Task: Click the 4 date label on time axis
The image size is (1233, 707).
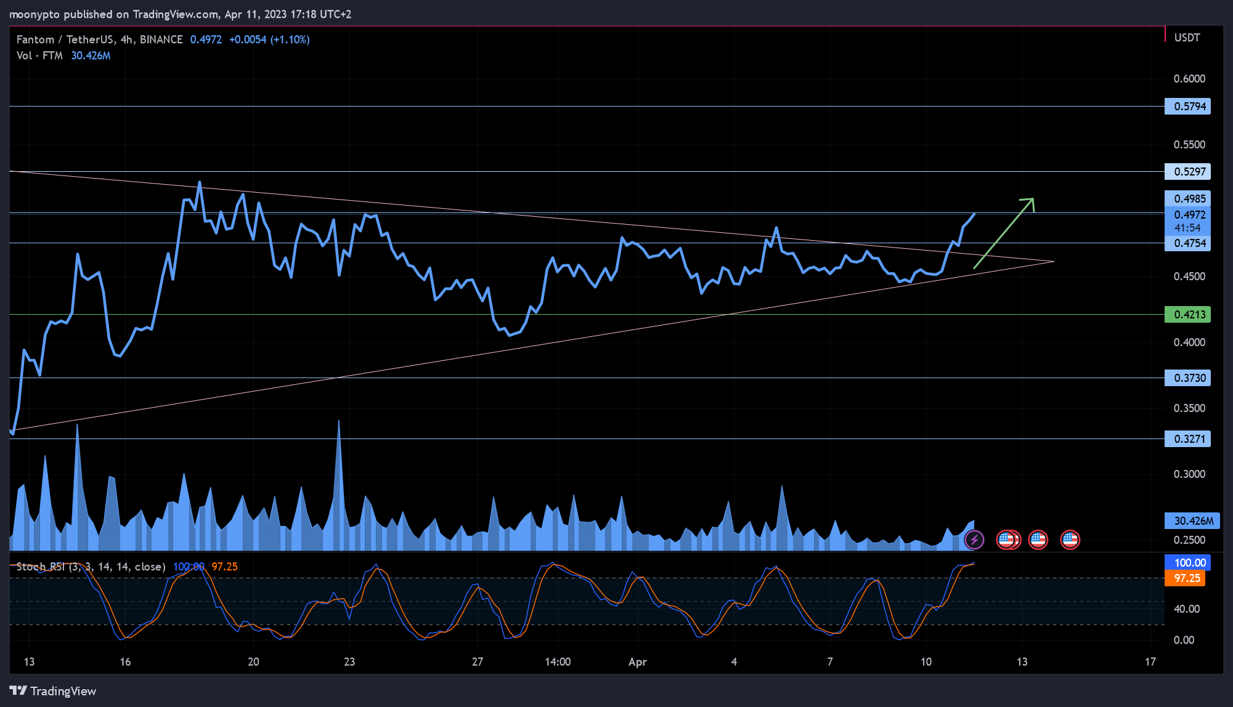Action: 734,662
